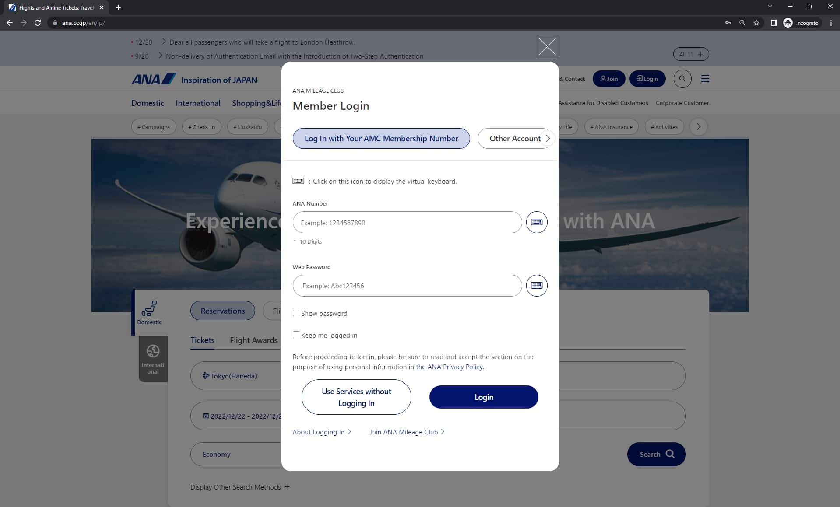Image resolution: width=840 pixels, height=507 pixels.
Task: Switch to the Tickets tab
Action: (x=202, y=340)
